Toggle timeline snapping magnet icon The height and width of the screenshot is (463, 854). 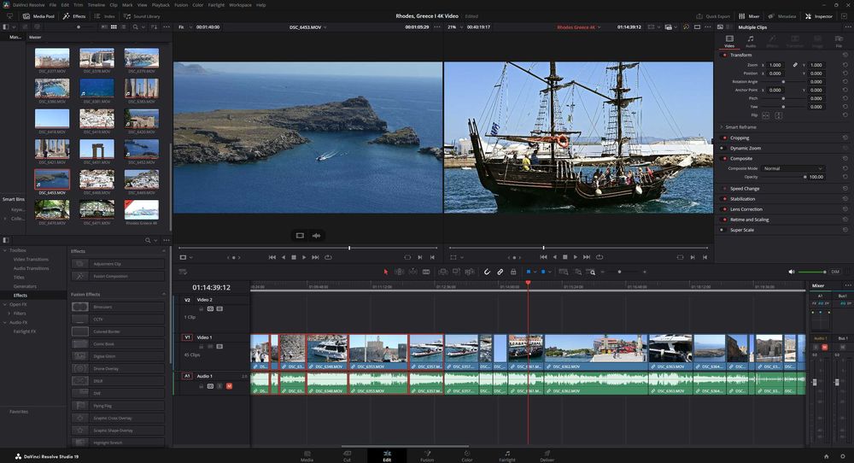[487, 272]
